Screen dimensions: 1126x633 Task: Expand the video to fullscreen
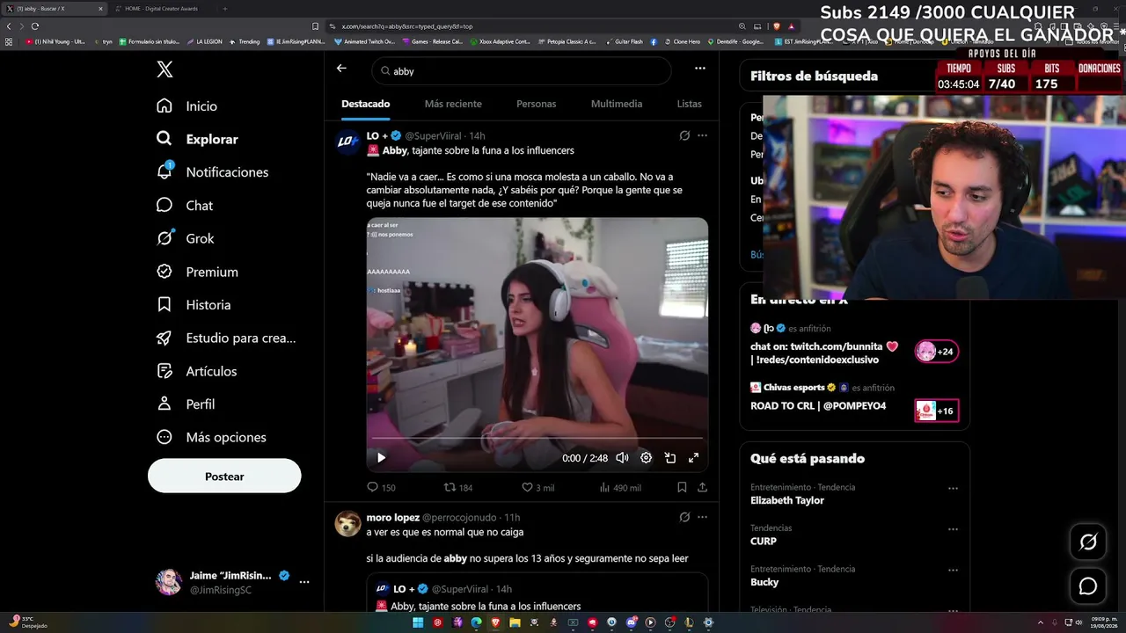pos(693,457)
